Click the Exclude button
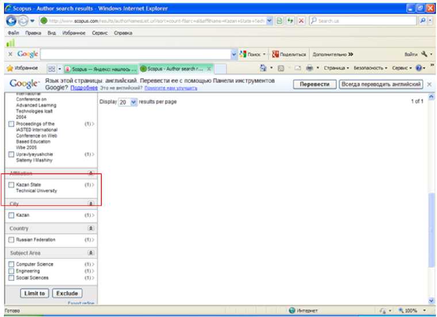The image size is (437, 317). (67, 293)
